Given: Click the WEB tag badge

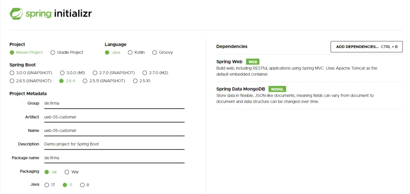Looking at the screenshot, I should click(253, 62).
